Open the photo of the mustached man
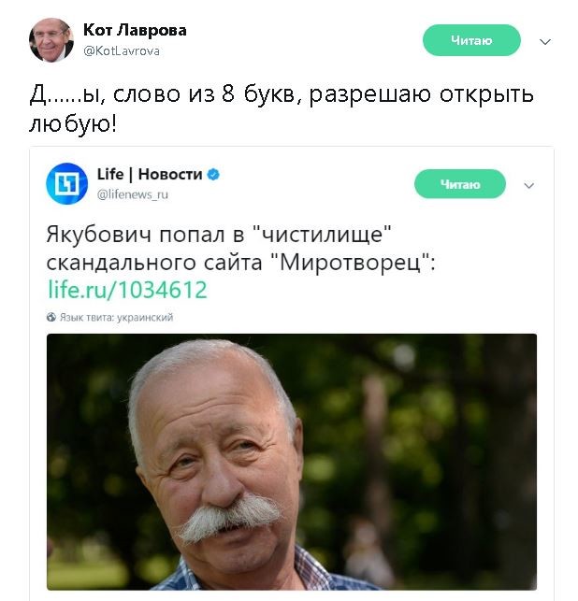578x601 pixels. coord(292,462)
